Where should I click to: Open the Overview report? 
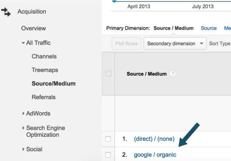[34, 28]
